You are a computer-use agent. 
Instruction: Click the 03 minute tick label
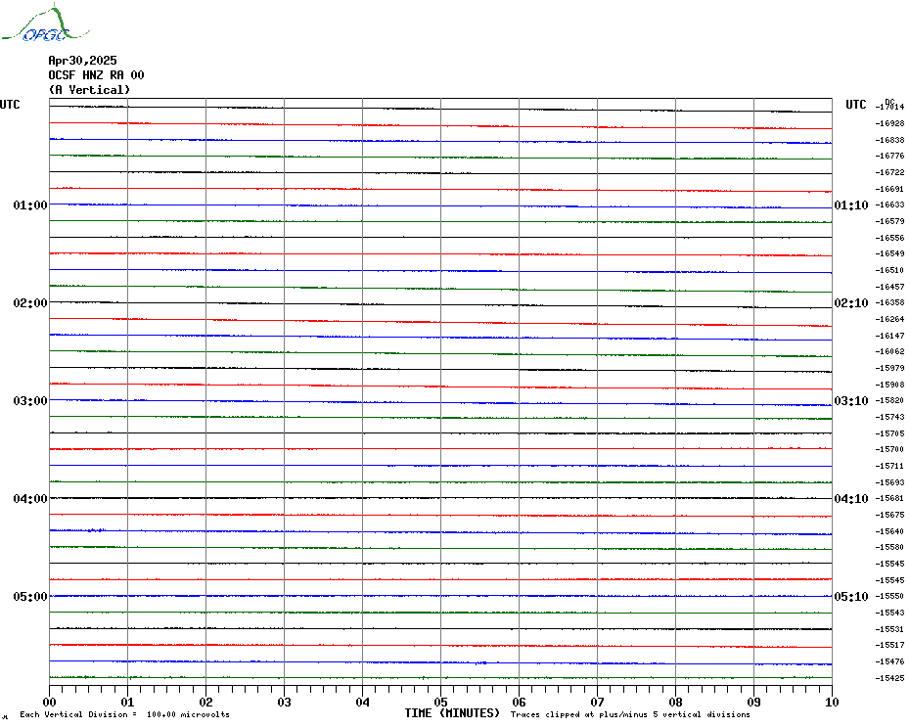point(285,703)
